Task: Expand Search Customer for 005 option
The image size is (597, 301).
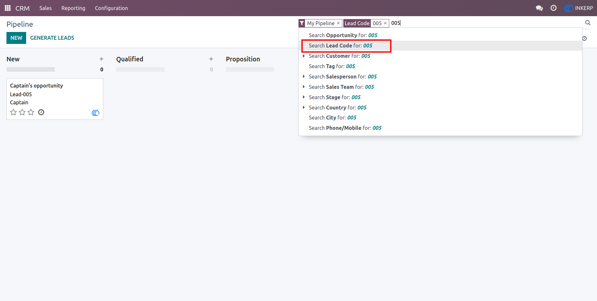Action: pyautogui.click(x=304, y=56)
